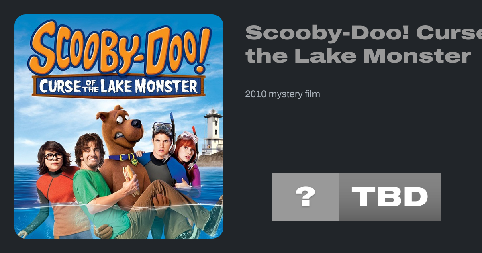Click the Scooby-Doo movie poster thumbnail
482x253 pixels.
tap(119, 126)
